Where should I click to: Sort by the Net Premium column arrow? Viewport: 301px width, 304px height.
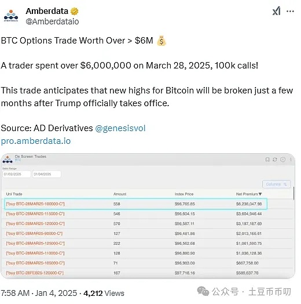click(260, 194)
